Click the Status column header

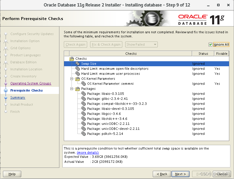[203, 54]
